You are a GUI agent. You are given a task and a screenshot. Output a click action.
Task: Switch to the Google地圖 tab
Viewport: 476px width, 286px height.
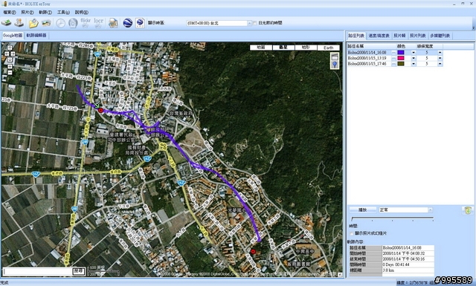click(13, 36)
